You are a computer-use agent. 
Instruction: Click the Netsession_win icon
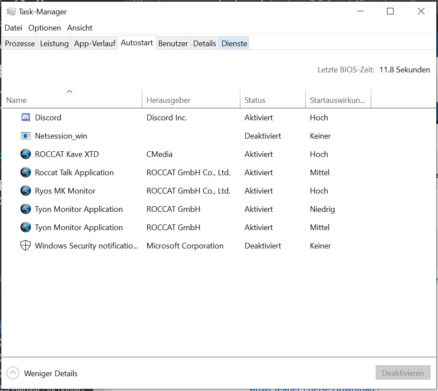coord(26,136)
